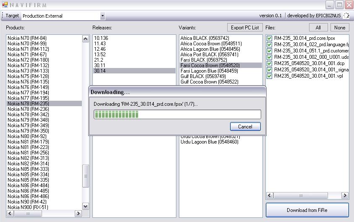Click Files horizontal scrollbar thumb
Image resolution: width=354 pixels, height=222 pixels.
pos(301,196)
